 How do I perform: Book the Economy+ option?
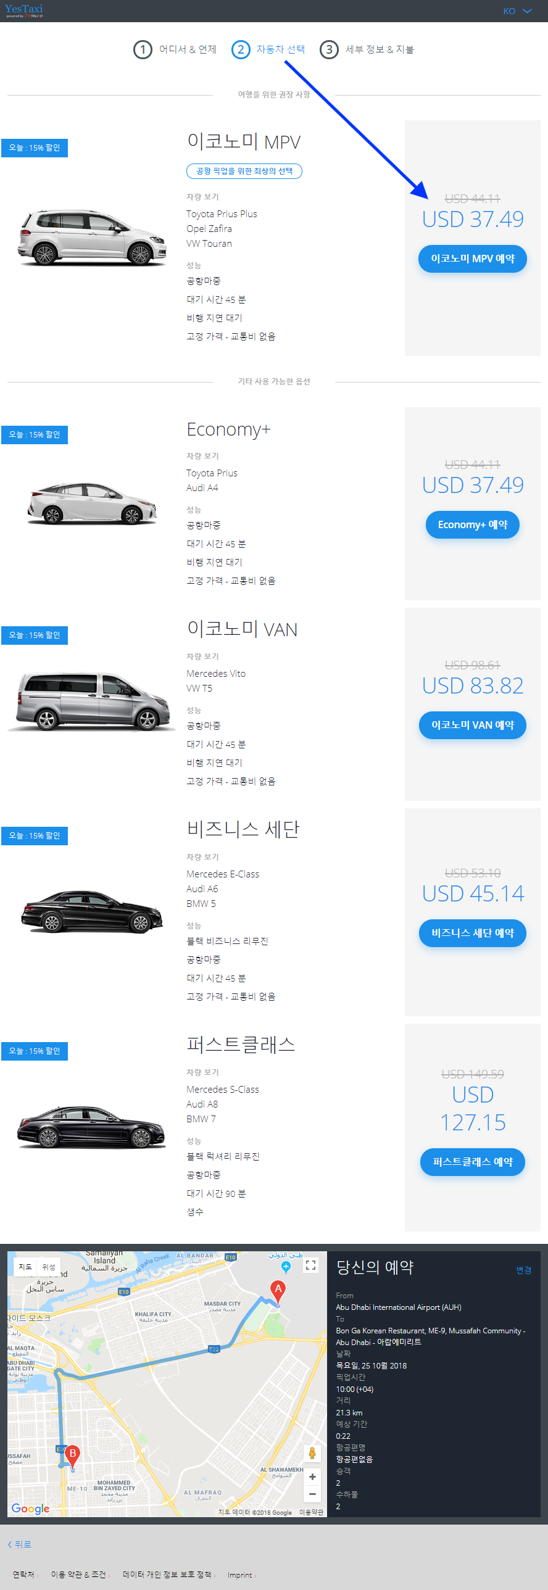pos(473,524)
